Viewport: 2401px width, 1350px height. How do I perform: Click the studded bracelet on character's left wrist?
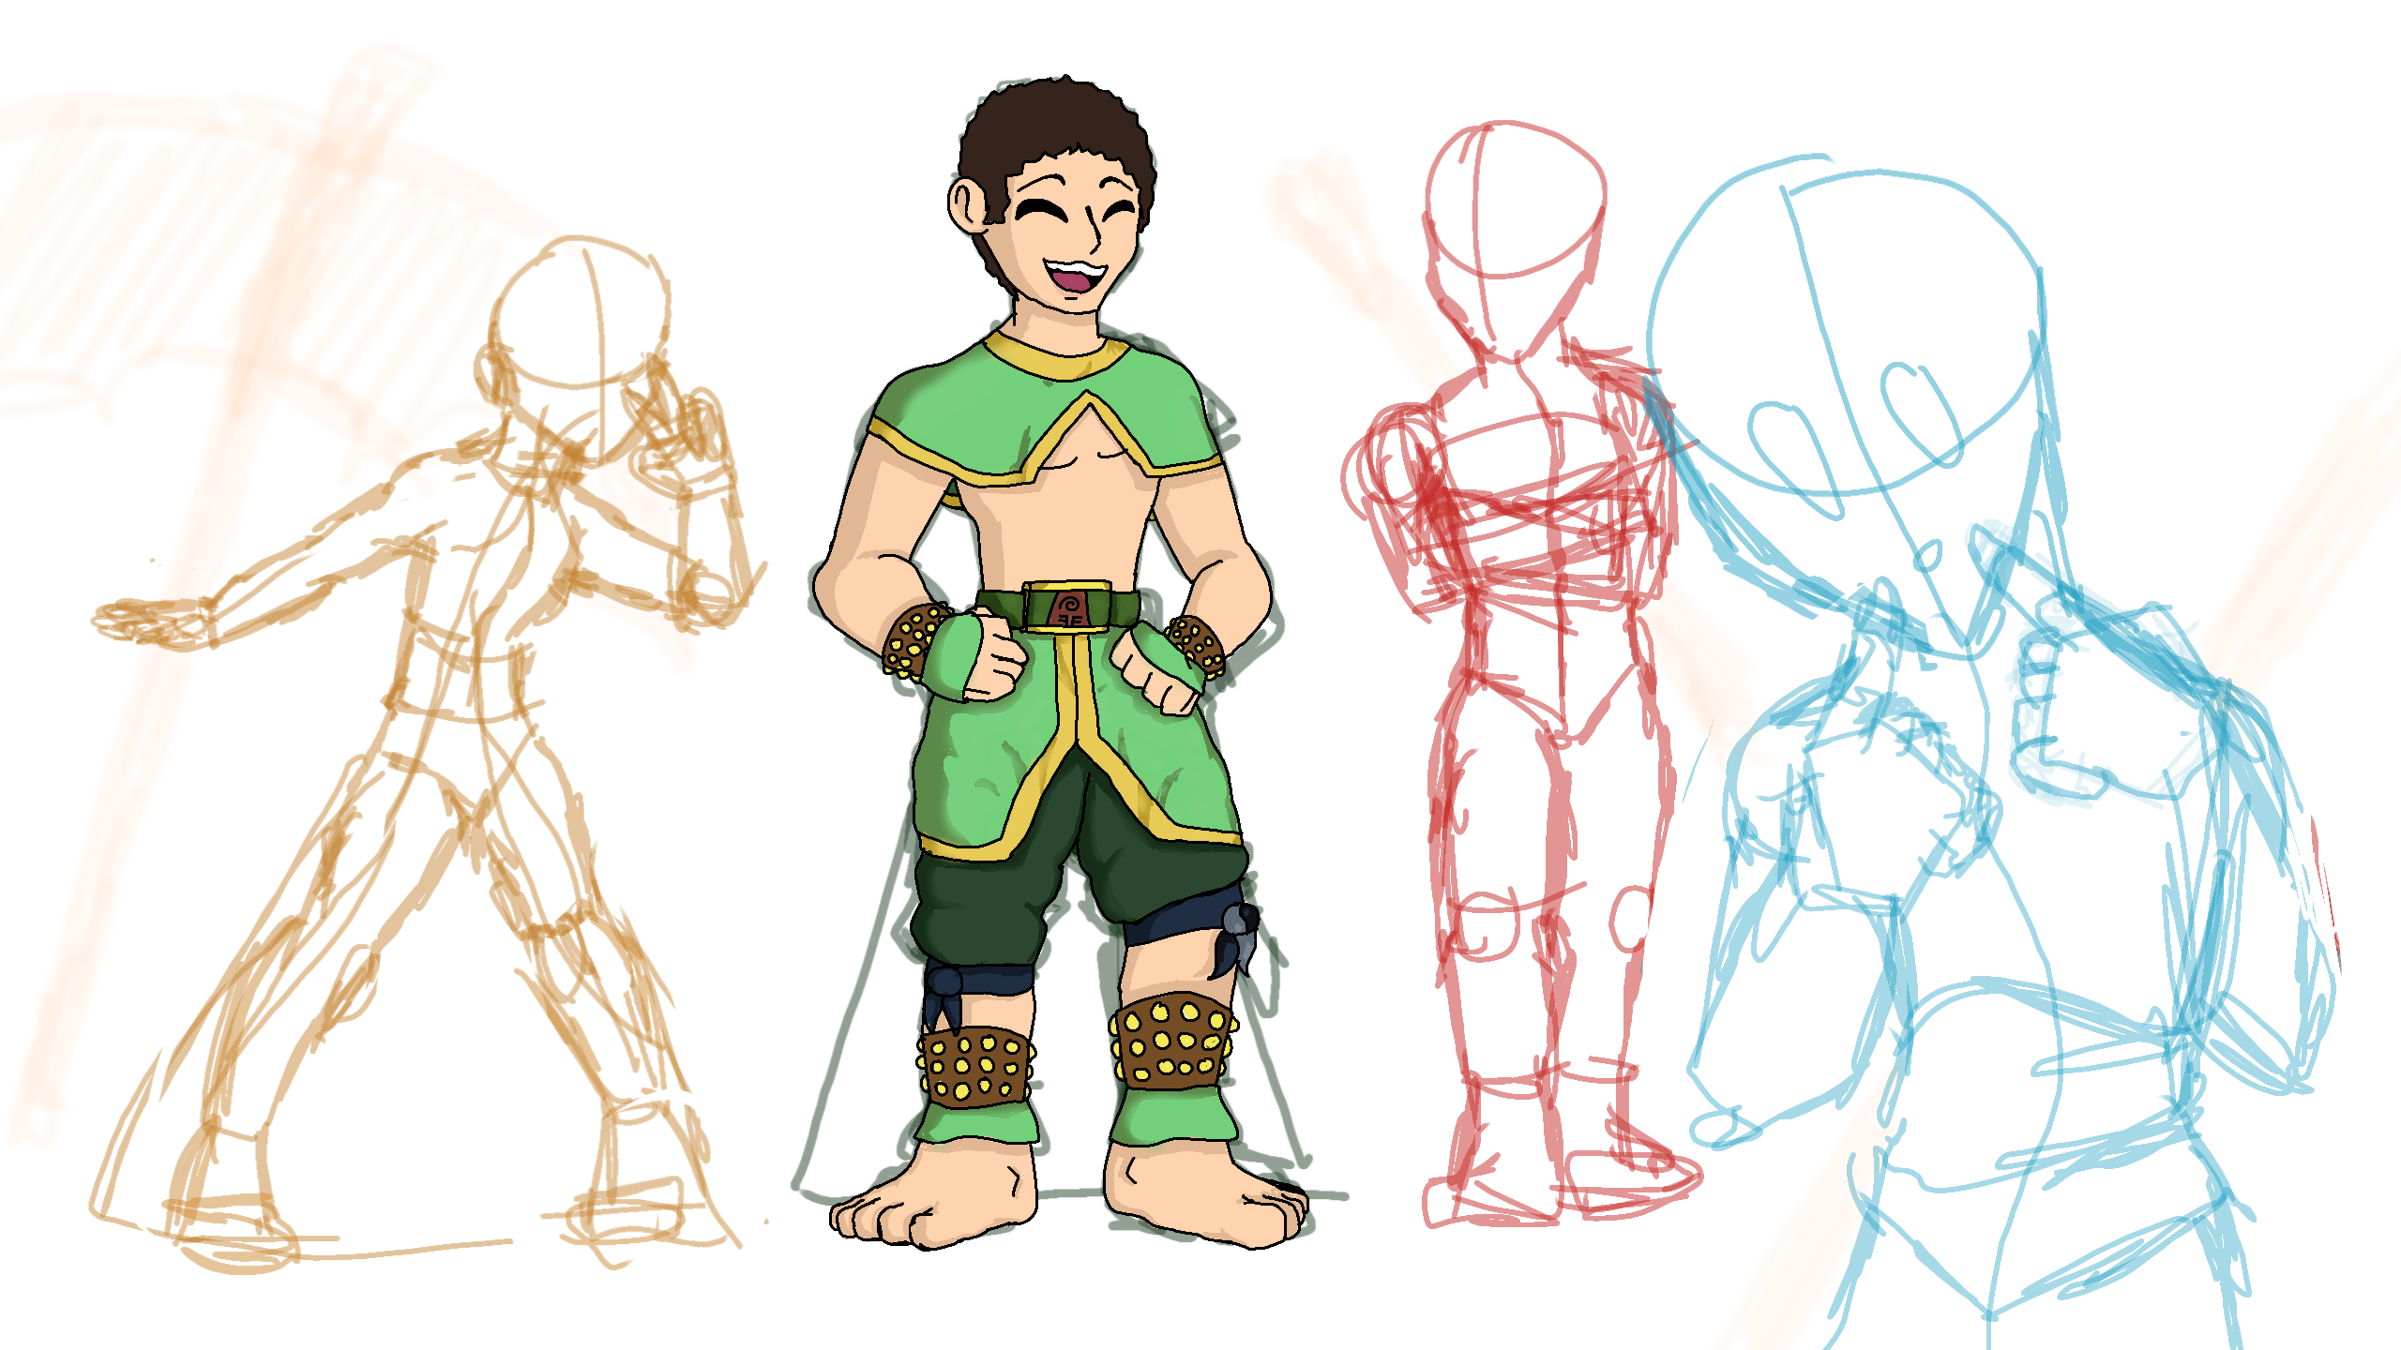point(912,640)
